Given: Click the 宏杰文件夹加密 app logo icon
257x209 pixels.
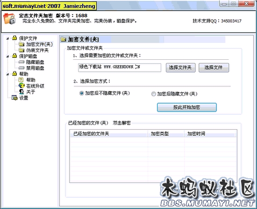Looking at the screenshot, I should point(9,19).
